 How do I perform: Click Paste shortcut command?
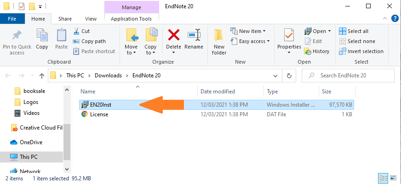(94, 51)
